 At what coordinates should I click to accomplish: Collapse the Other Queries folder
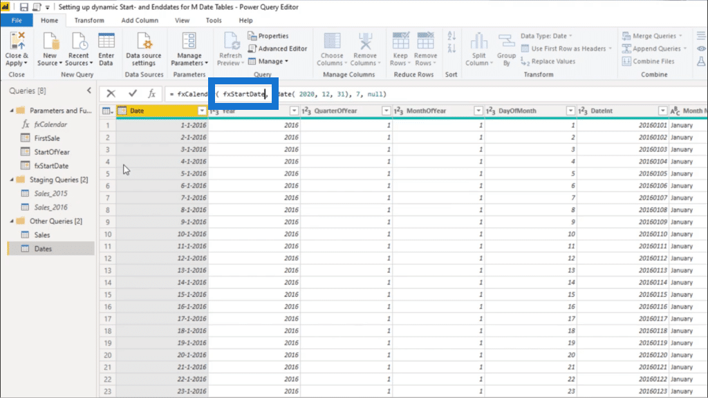(x=12, y=221)
